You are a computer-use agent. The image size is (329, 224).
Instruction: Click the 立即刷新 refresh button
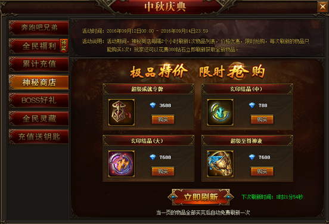pos(201,197)
